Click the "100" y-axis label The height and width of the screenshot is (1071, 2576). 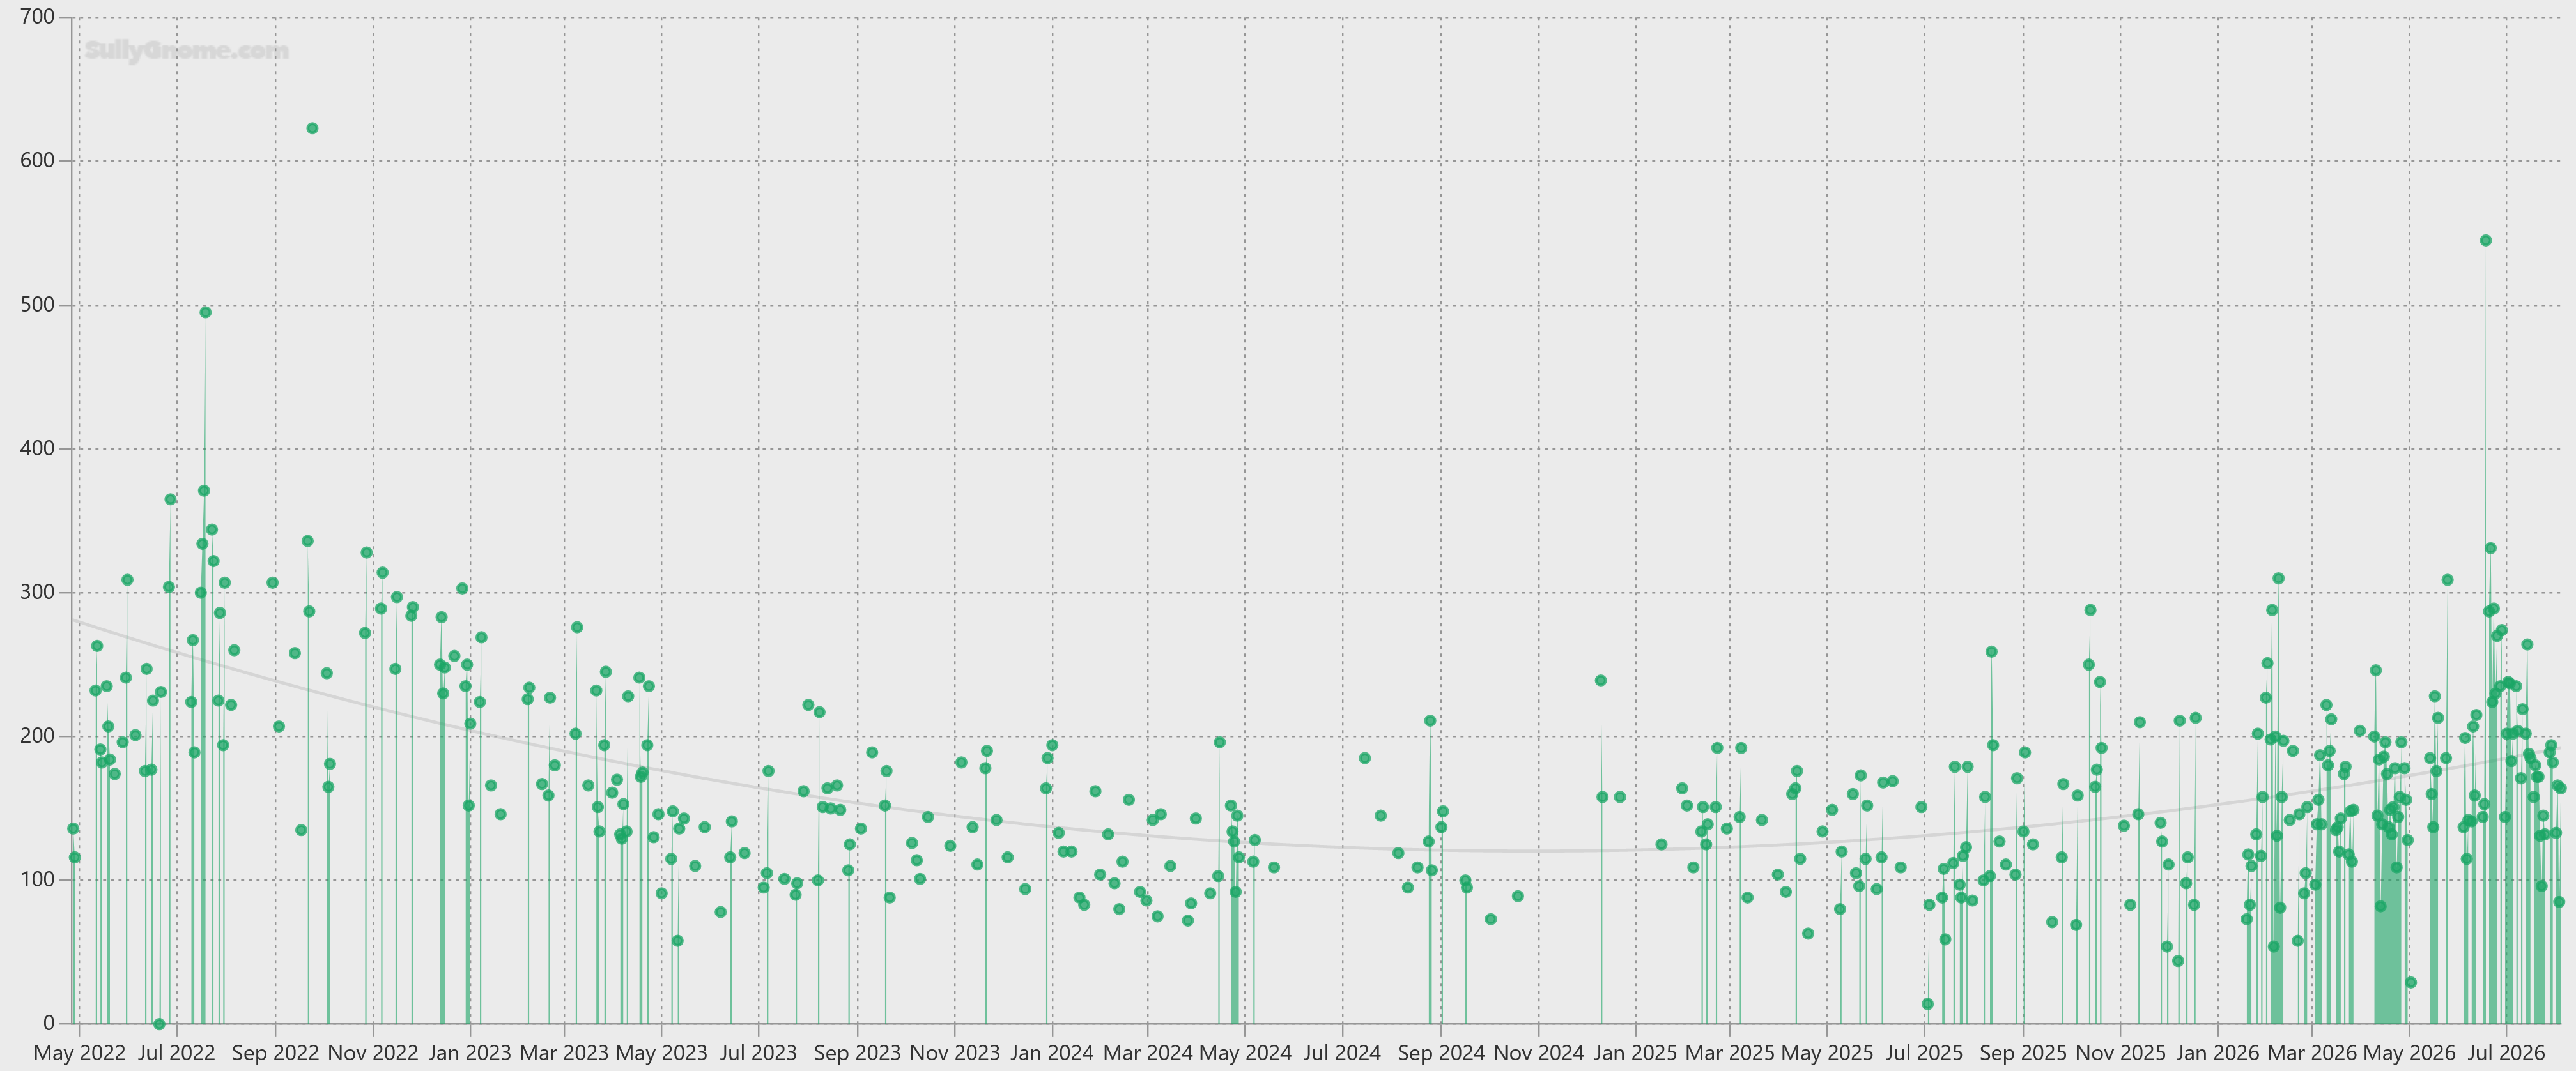coord(38,880)
